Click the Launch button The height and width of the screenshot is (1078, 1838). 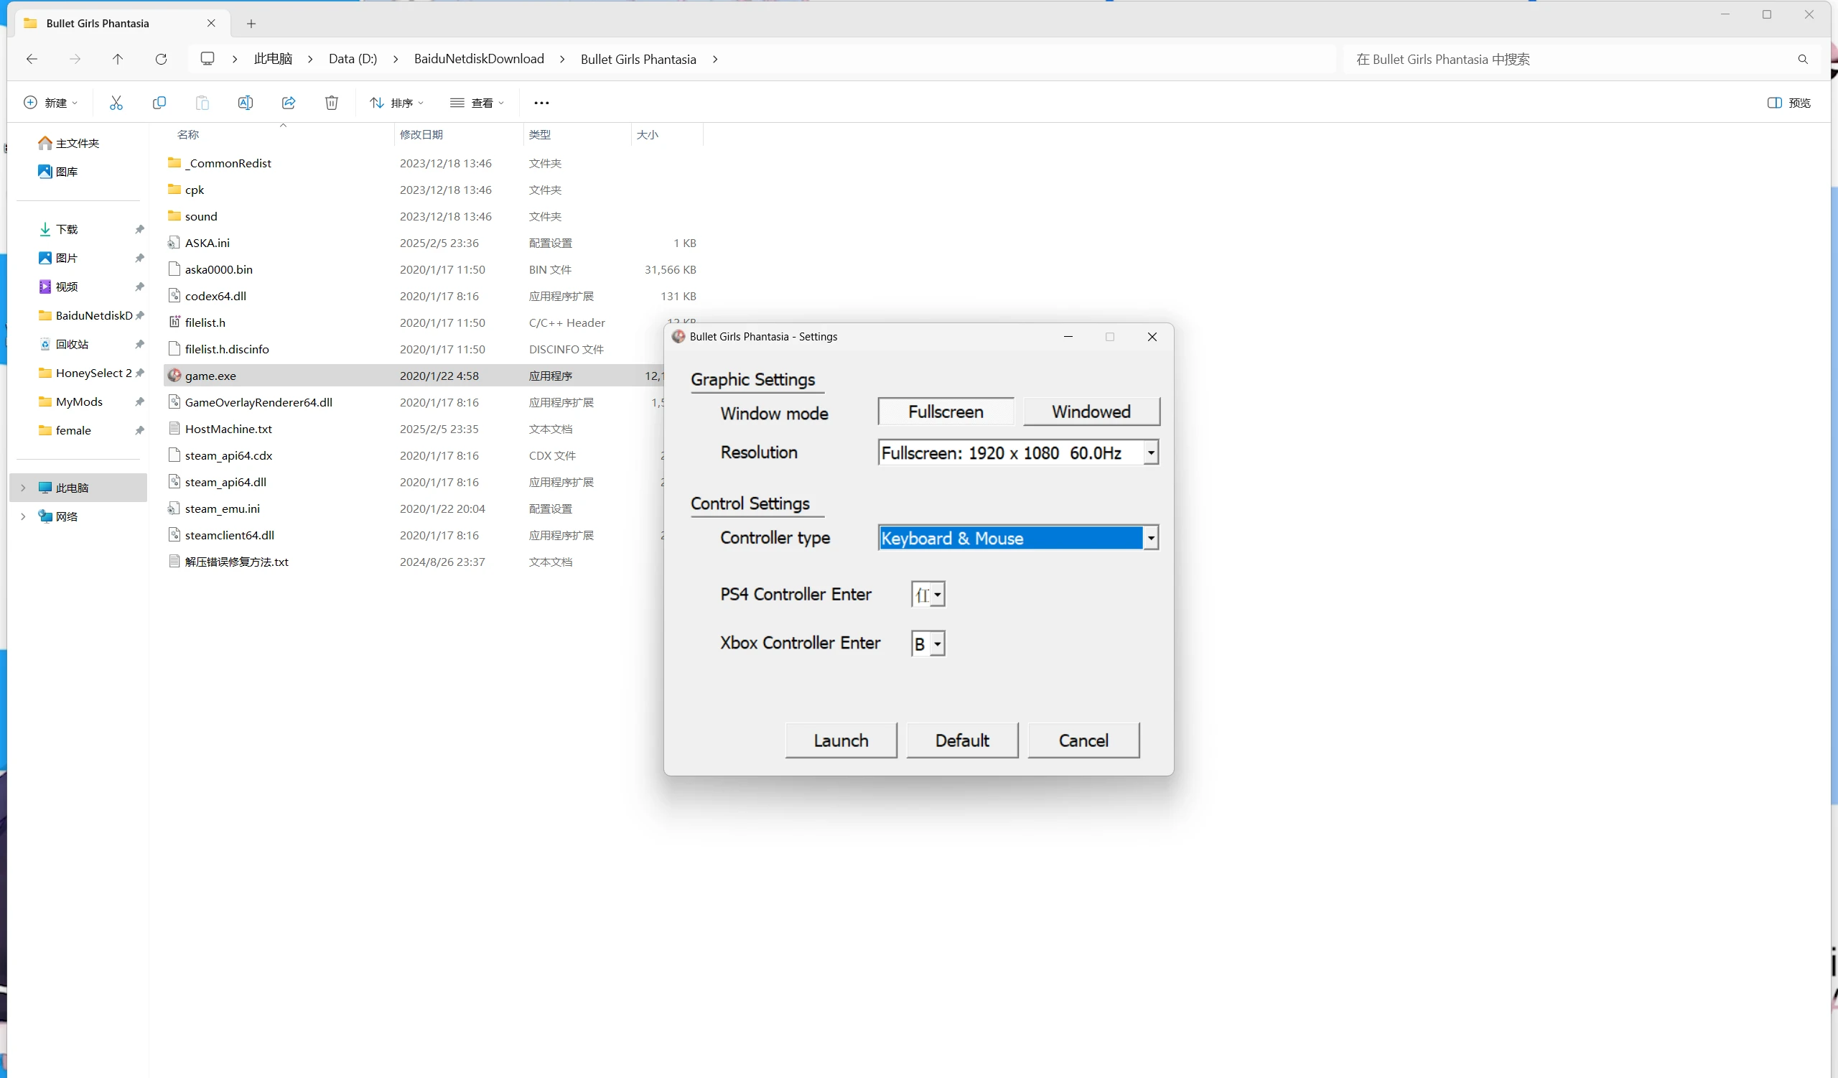tap(841, 740)
